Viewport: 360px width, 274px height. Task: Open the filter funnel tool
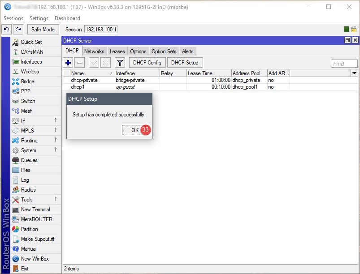click(120, 63)
